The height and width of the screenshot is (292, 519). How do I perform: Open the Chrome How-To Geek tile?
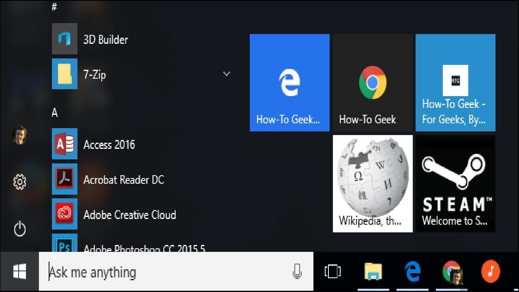373,83
